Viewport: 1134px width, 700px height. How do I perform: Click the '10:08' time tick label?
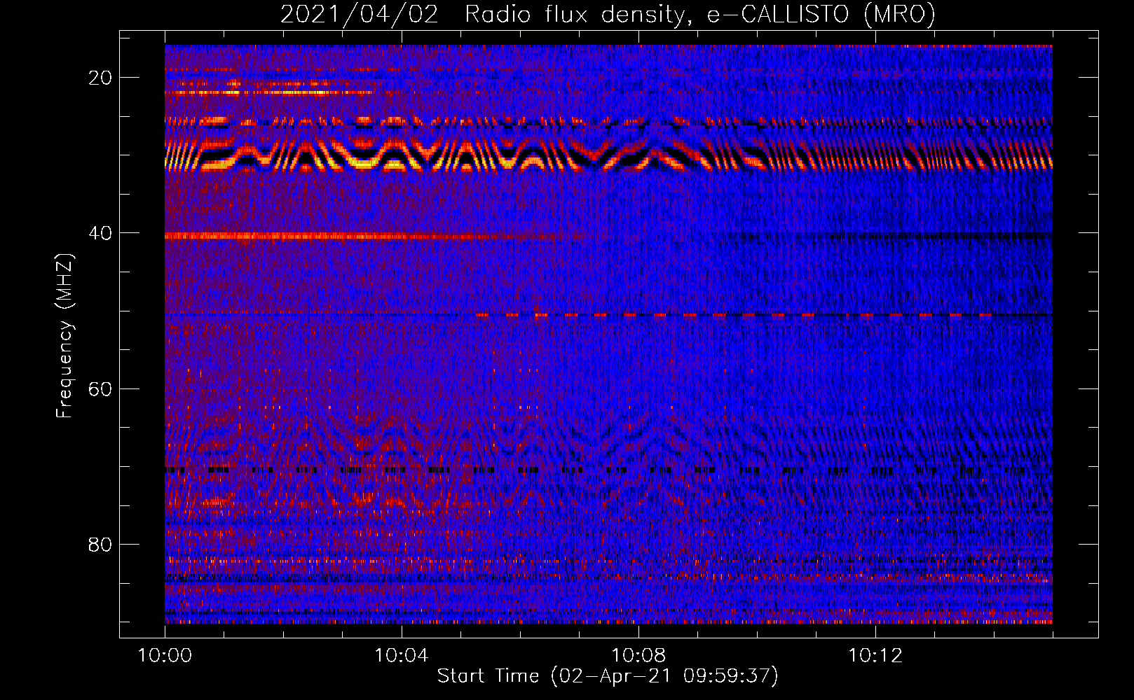638,656
